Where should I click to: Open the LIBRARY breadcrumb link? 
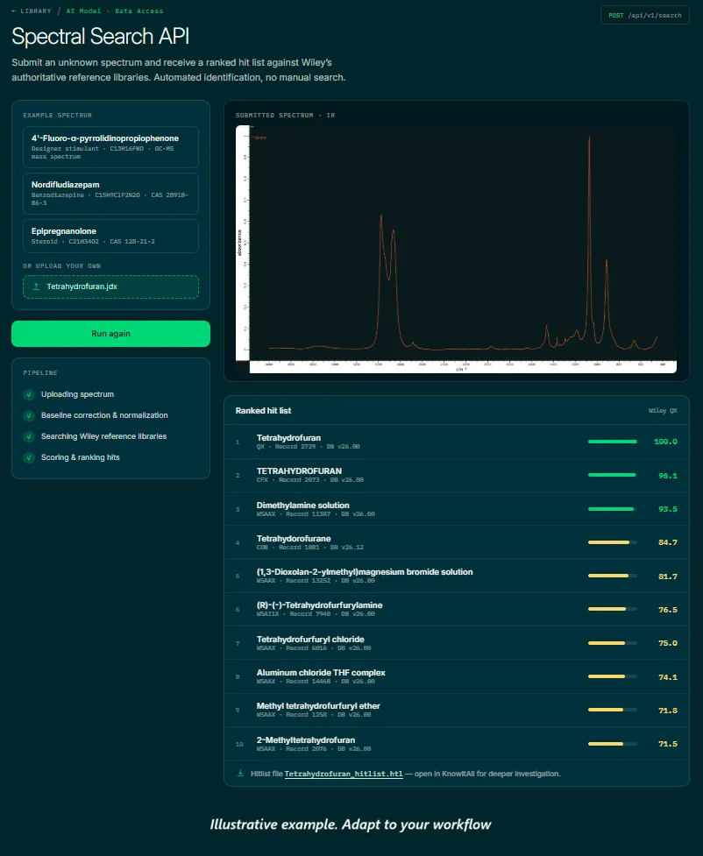(36, 11)
